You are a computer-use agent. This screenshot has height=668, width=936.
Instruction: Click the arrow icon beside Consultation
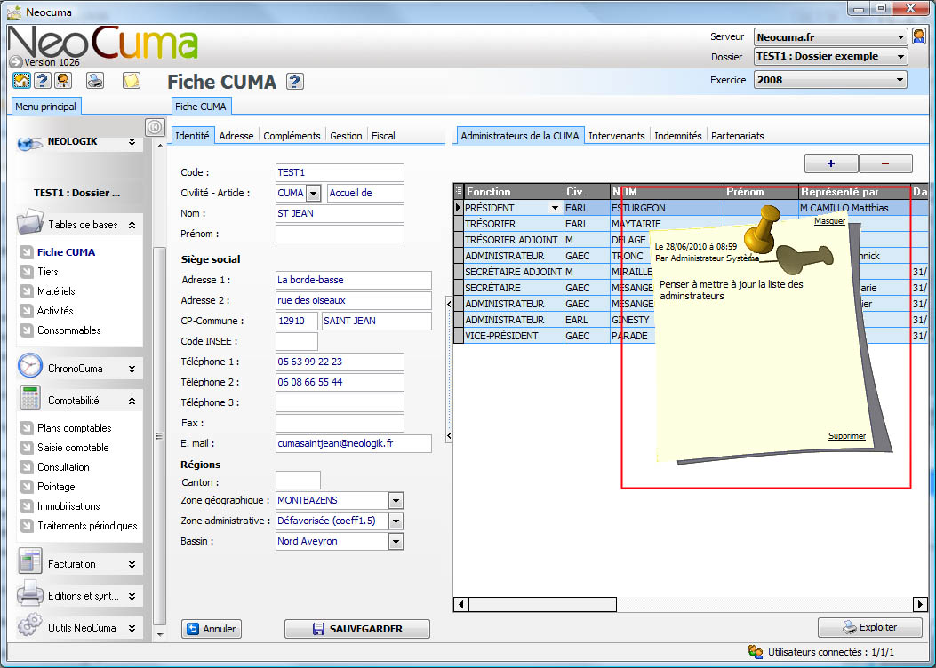[x=27, y=467]
